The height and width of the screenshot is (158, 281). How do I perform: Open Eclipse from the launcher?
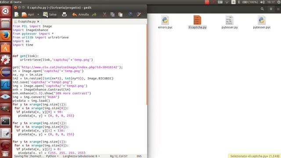click(5, 72)
